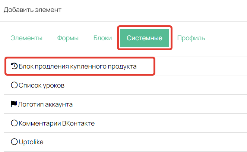Click the Добавить элемент panel title

pyautogui.click(x=32, y=10)
